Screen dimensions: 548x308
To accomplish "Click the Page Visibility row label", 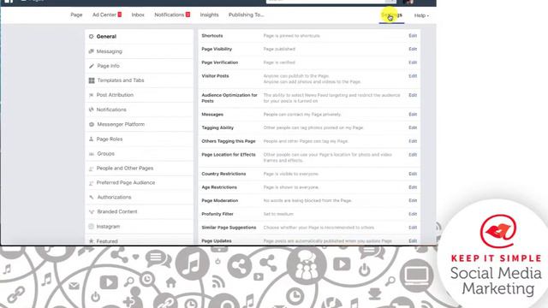I will 217,50.
